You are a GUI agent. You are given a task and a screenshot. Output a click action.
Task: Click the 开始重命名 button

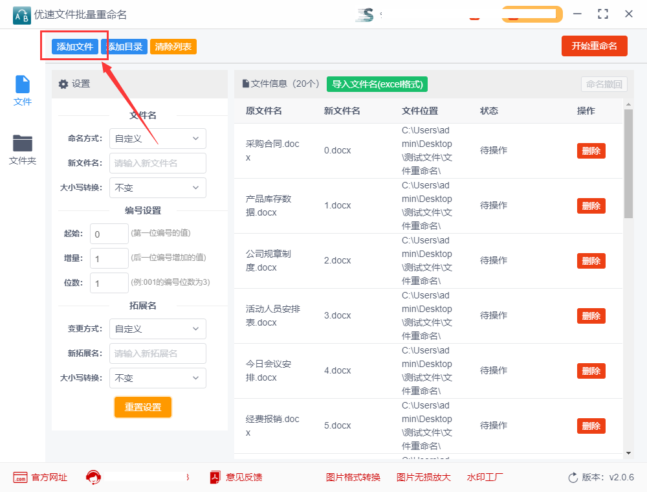click(x=594, y=47)
